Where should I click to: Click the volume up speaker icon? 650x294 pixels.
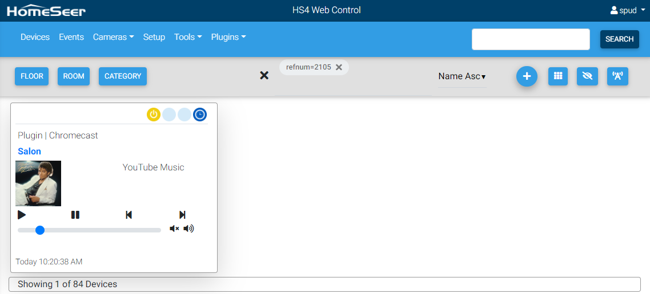coord(188,229)
